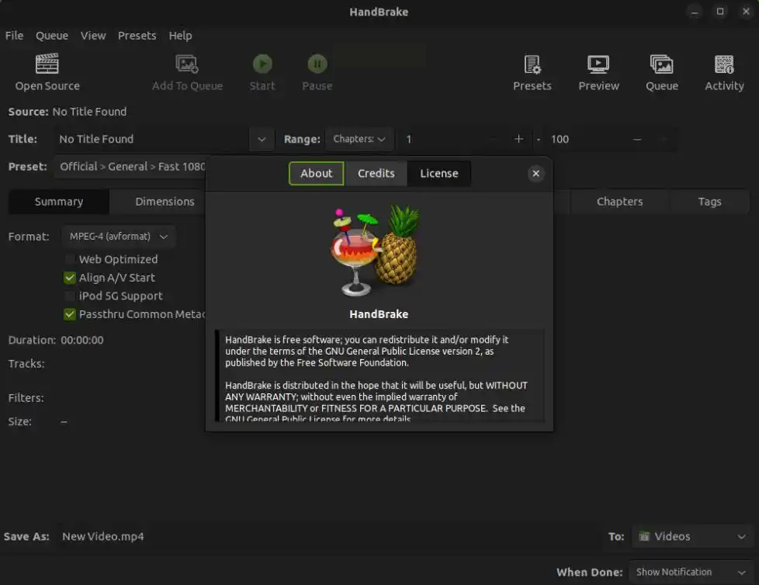
Task: Click the Save As filename field
Action: coord(329,536)
